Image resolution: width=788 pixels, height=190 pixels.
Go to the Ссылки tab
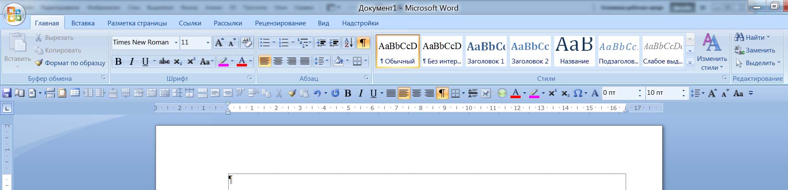[x=190, y=23]
